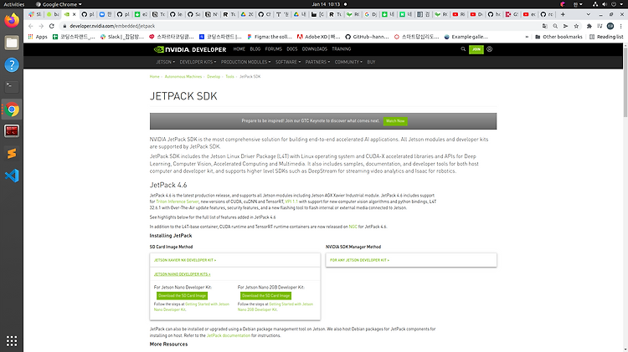Click the address bar URL field

coord(298,26)
